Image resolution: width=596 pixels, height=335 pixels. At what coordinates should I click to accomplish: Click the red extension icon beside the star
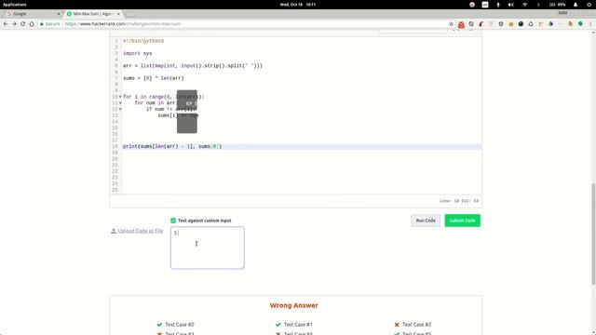tap(461, 24)
